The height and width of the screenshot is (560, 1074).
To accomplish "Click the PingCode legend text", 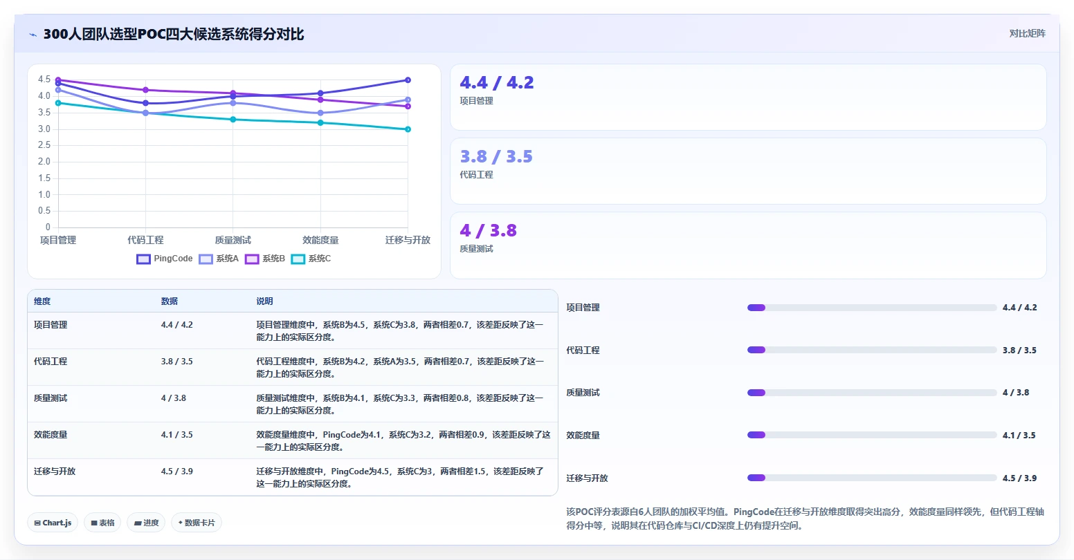I will coord(173,259).
